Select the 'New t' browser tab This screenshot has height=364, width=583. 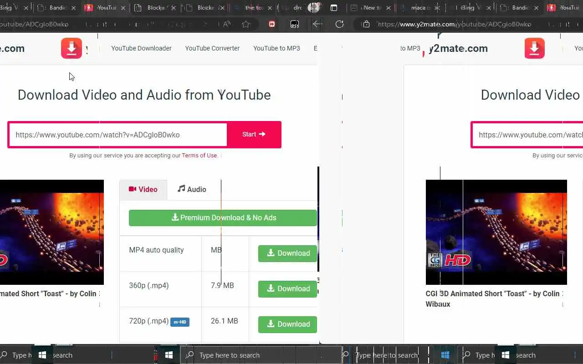click(x=370, y=8)
